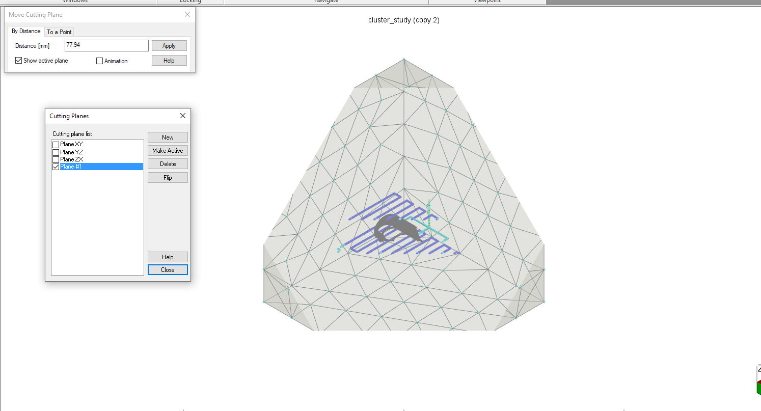Image resolution: width=761 pixels, height=411 pixels.
Task: Select the gray dolphin part in viewport
Action: pos(391,227)
